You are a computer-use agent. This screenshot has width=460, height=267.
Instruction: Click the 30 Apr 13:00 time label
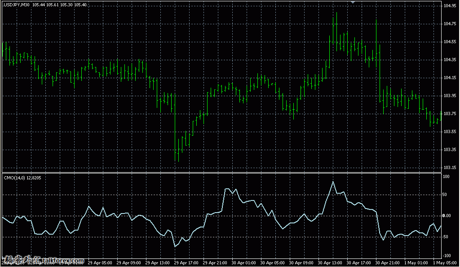(x=330, y=263)
